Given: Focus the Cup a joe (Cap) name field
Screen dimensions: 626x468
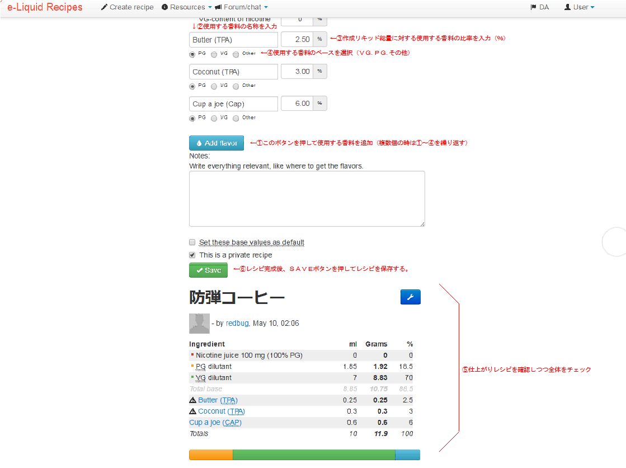Looking at the screenshot, I should pyautogui.click(x=233, y=104).
